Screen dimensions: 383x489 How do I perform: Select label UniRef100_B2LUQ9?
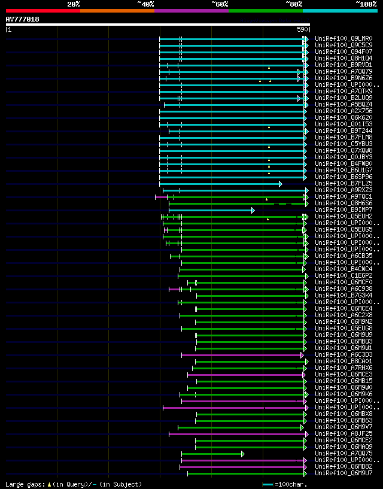pos(344,98)
